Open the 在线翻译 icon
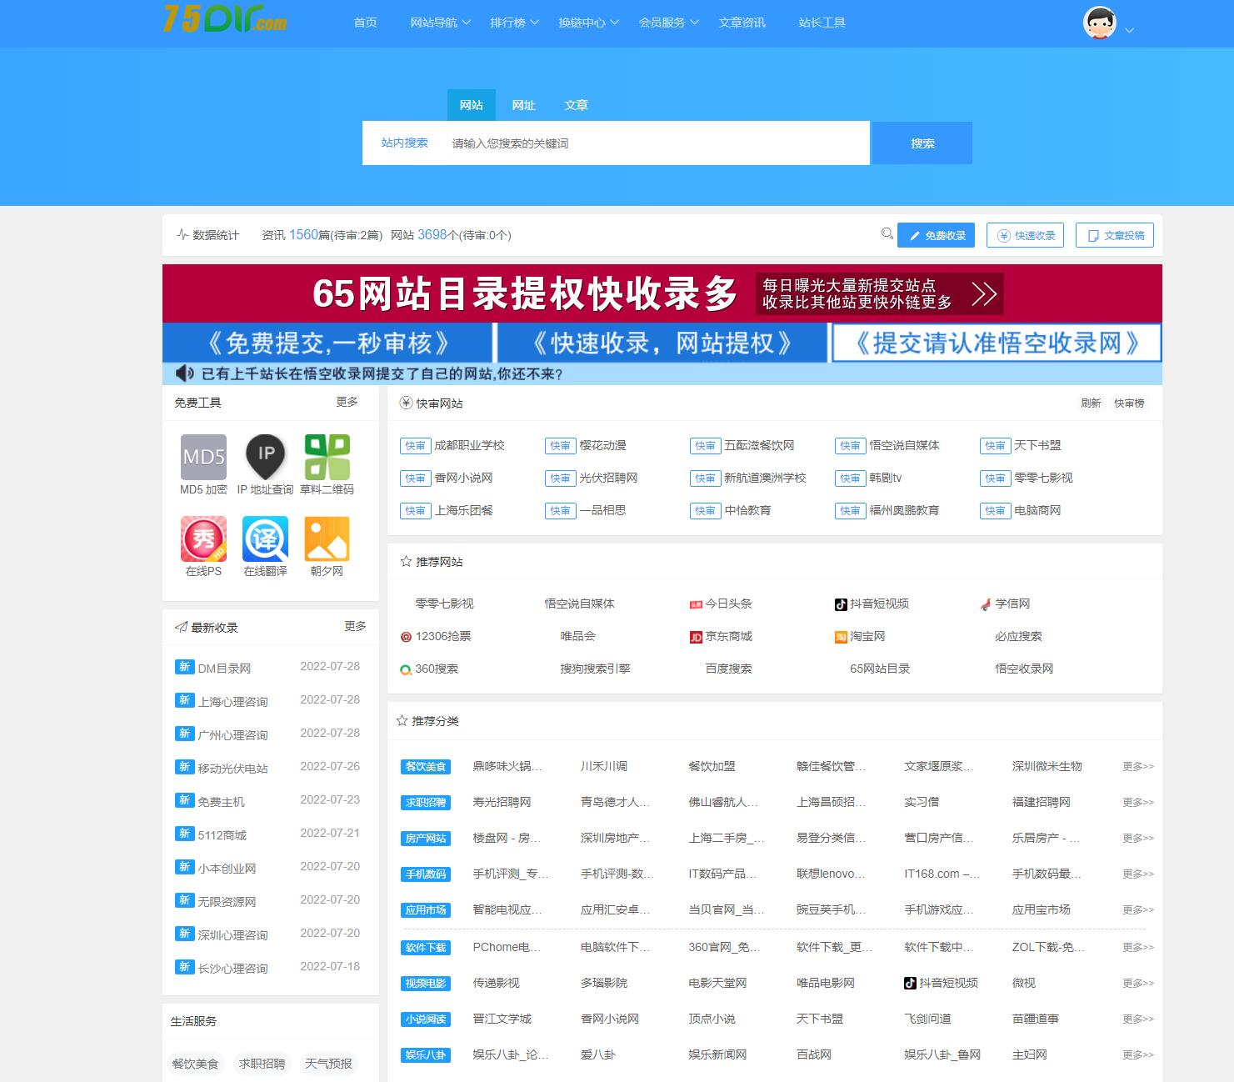This screenshot has height=1082, width=1234. tap(266, 538)
